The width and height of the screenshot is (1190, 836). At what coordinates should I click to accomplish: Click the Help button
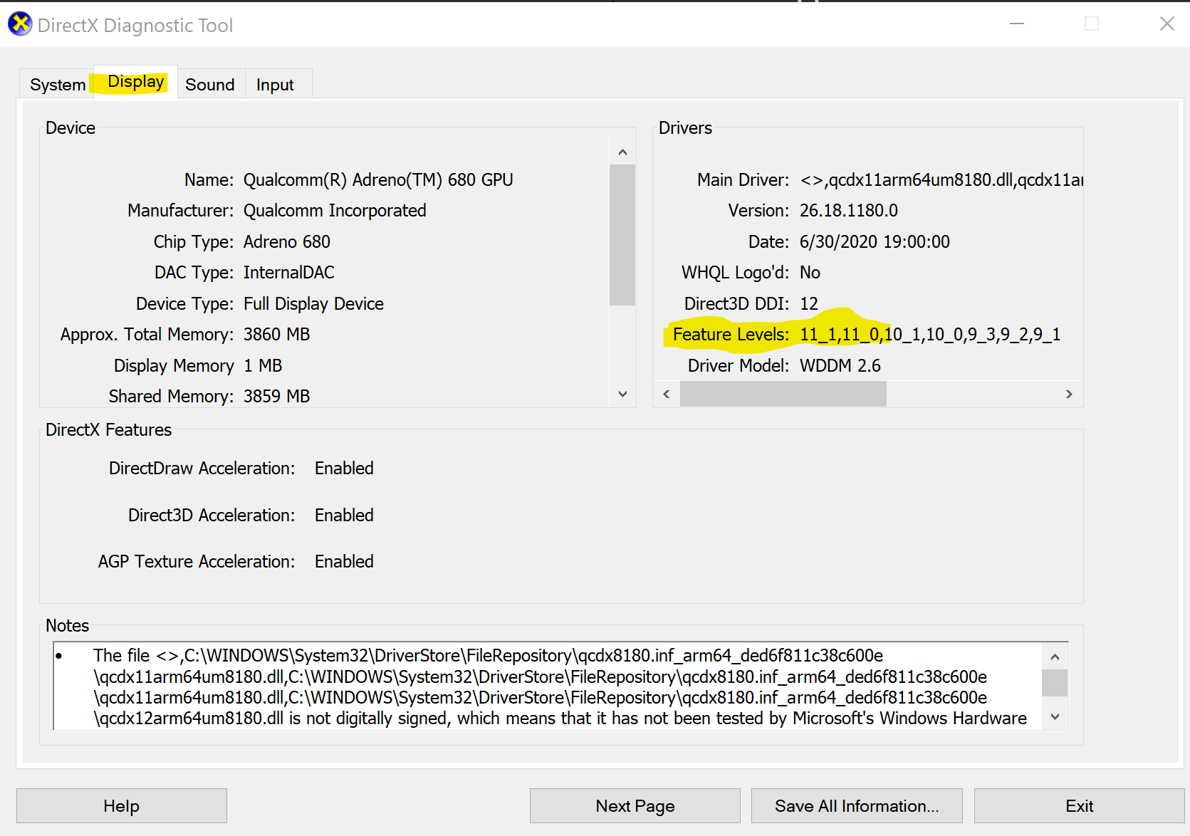pos(122,806)
